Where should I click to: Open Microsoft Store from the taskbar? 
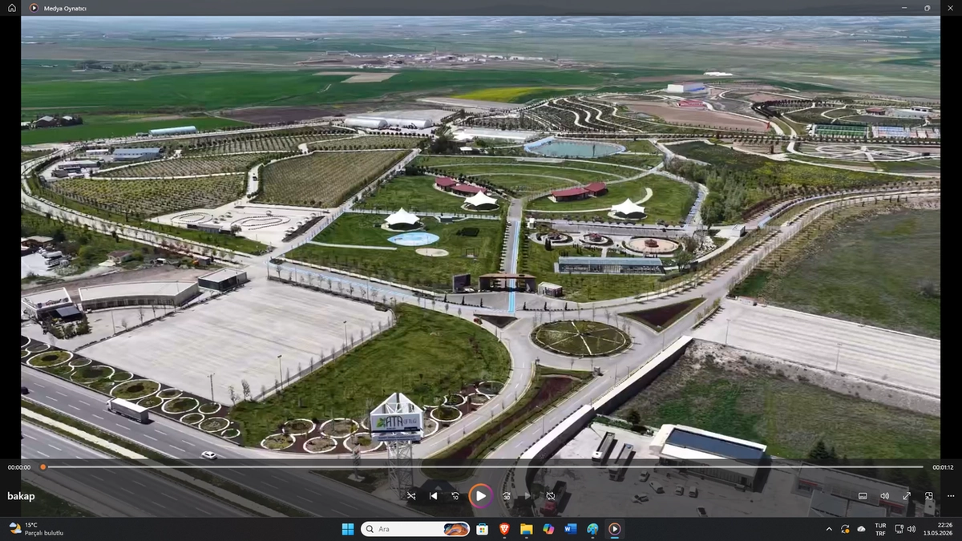(x=482, y=529)
